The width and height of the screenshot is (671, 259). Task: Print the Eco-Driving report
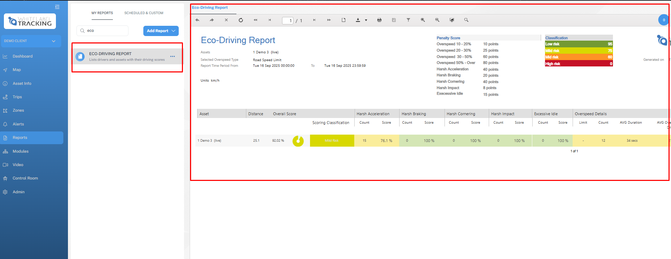379,20
